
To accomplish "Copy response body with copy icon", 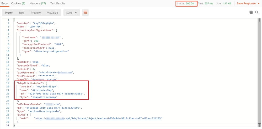I will pos(251,12).
